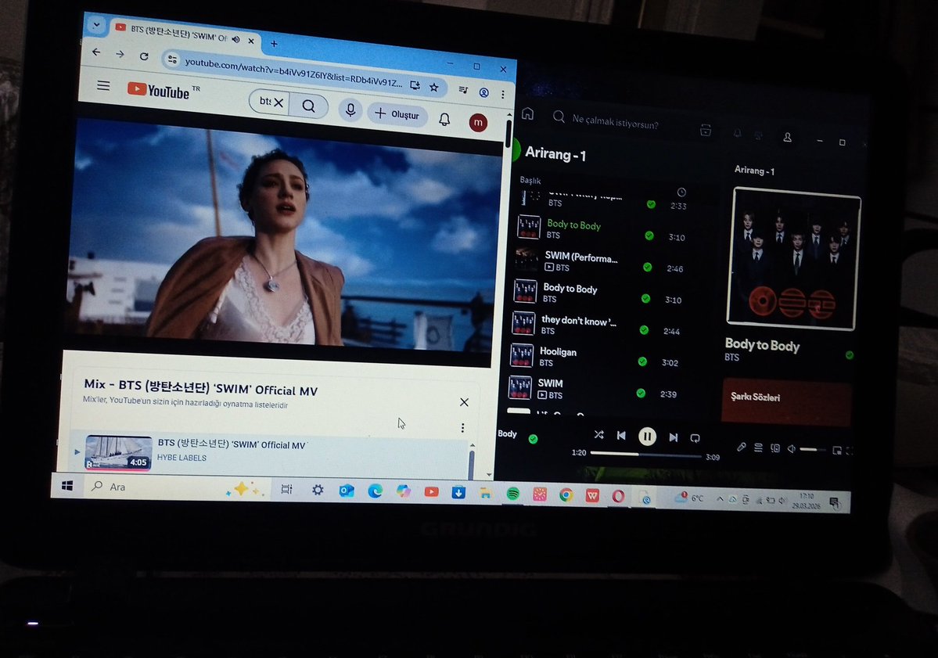
Task: Bookmark this page with the star icon
Action: [x=434, y=88]
